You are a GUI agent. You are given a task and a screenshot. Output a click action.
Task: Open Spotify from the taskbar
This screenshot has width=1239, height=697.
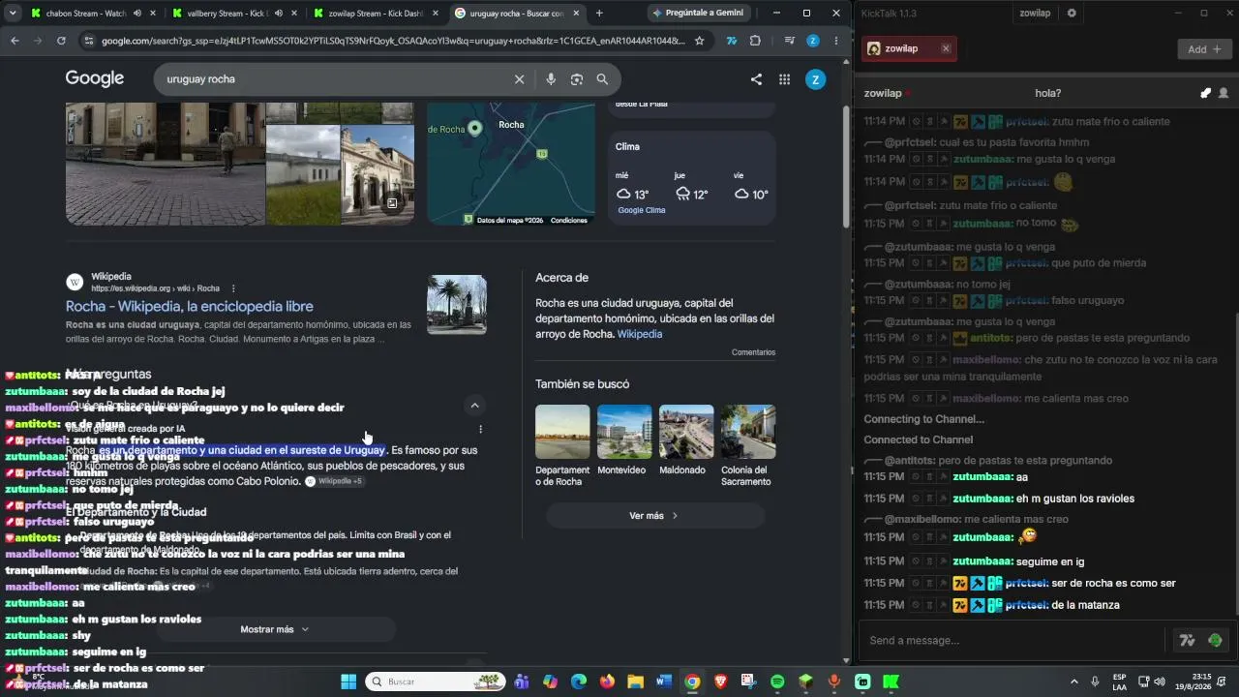(x=777, y=682)
